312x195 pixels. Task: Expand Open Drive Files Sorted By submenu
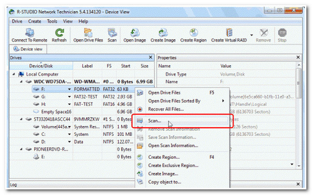(x=182, y=101)
